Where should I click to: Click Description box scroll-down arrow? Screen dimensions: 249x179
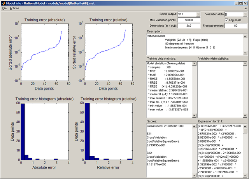tap(244, 52)
